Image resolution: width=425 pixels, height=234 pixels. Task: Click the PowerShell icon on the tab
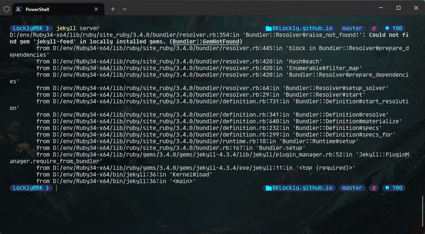point(19,9)
